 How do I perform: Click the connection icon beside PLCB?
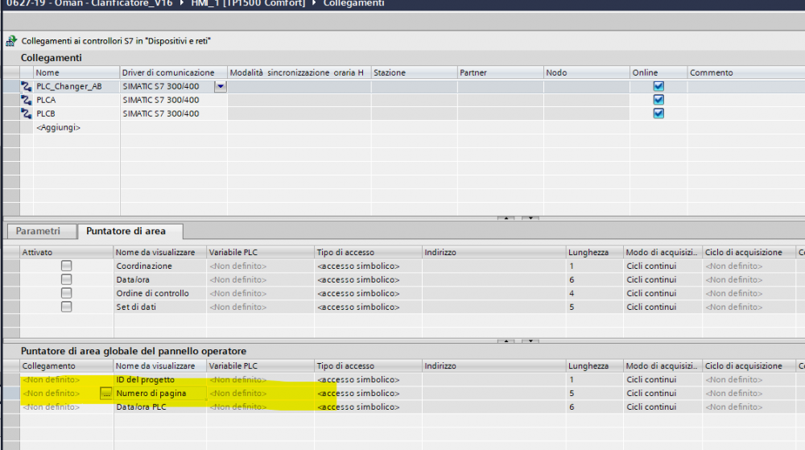(27, 114)
